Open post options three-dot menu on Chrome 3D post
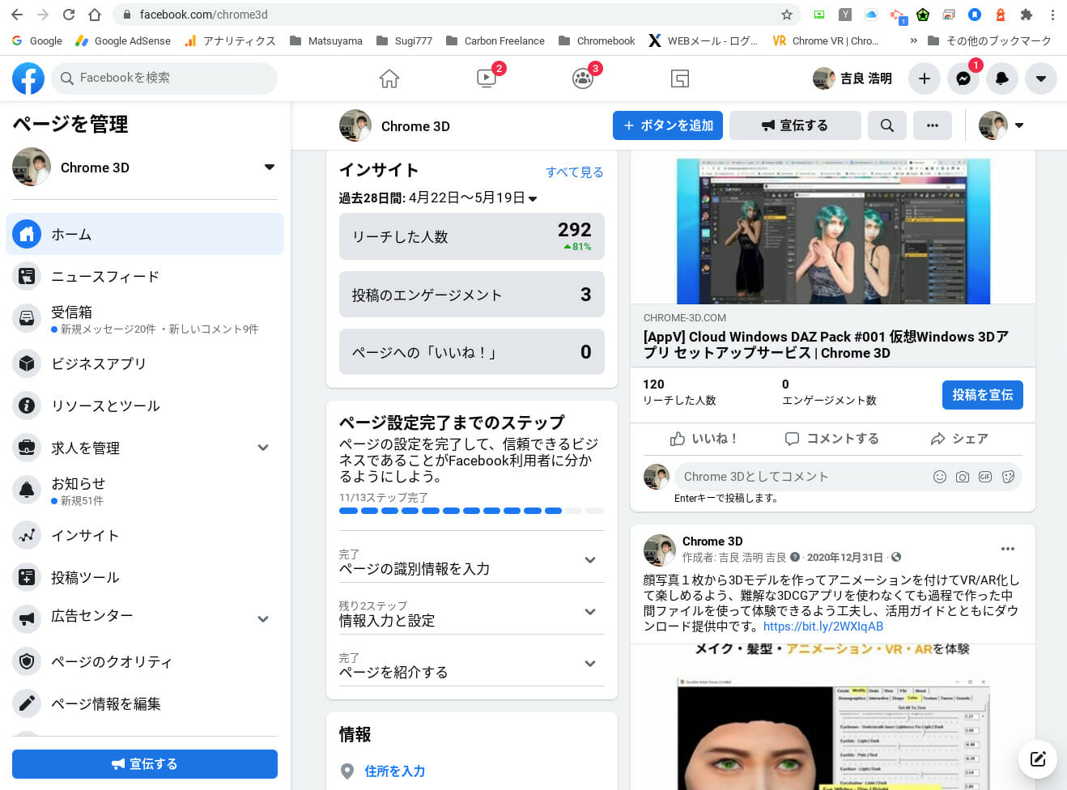The width and height of the screenshot is (1067, 790). coord(1008,549)
